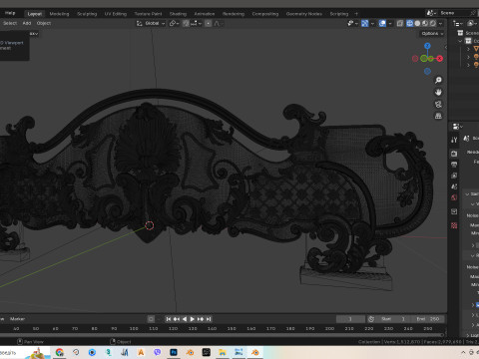This screenshot has width=479, height=359.
Task: Open the View Layer properties tab icon
Action: point(454,176)
